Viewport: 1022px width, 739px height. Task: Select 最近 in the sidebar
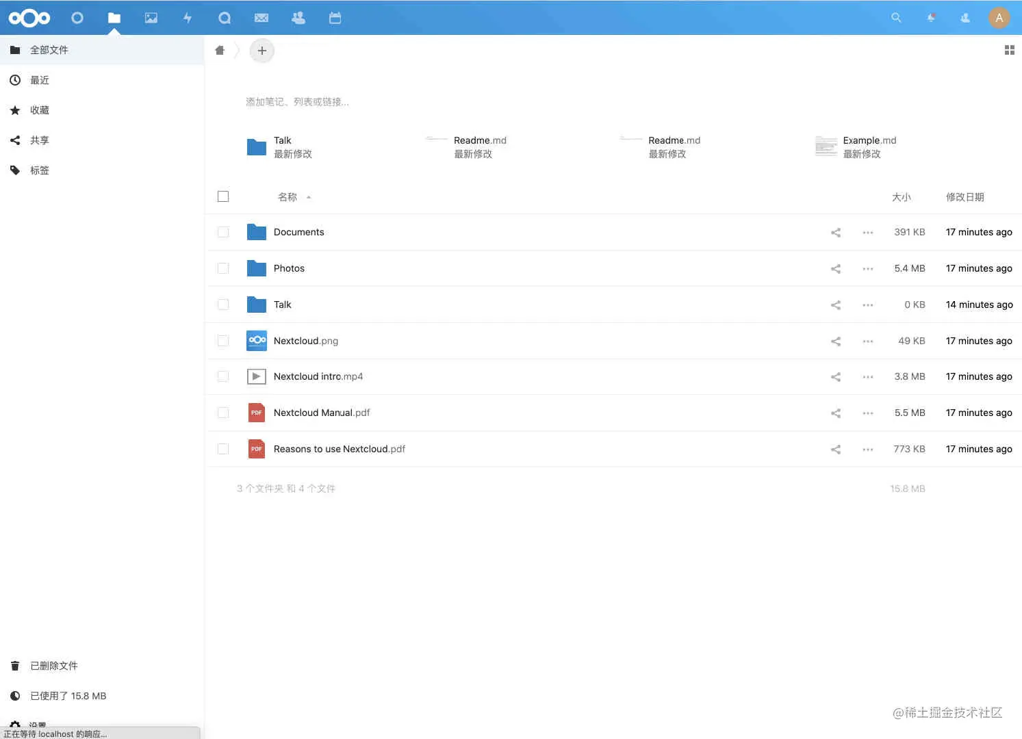(x=102, y=80)
